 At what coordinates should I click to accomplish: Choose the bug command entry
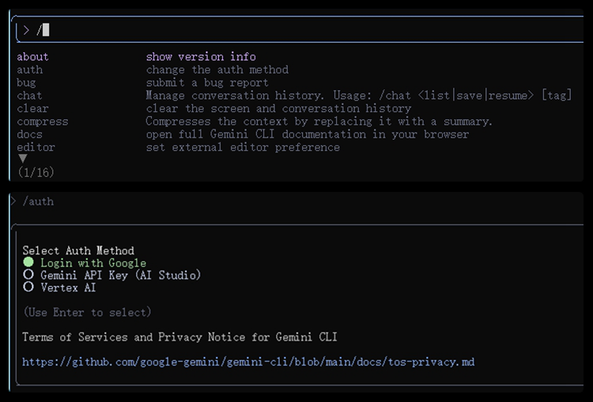coord(26,83)
